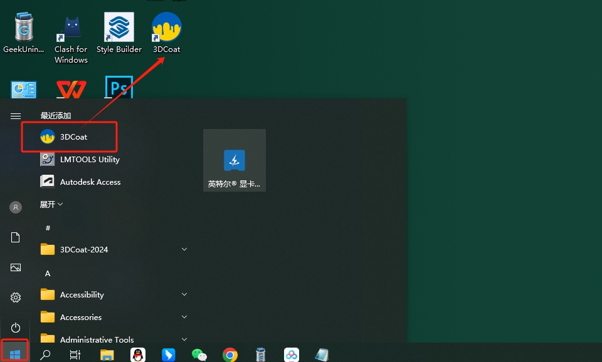Open the Pictures sidebar icon
The height and width of the screenshot is (362, 602).
[x=15, y=267]
